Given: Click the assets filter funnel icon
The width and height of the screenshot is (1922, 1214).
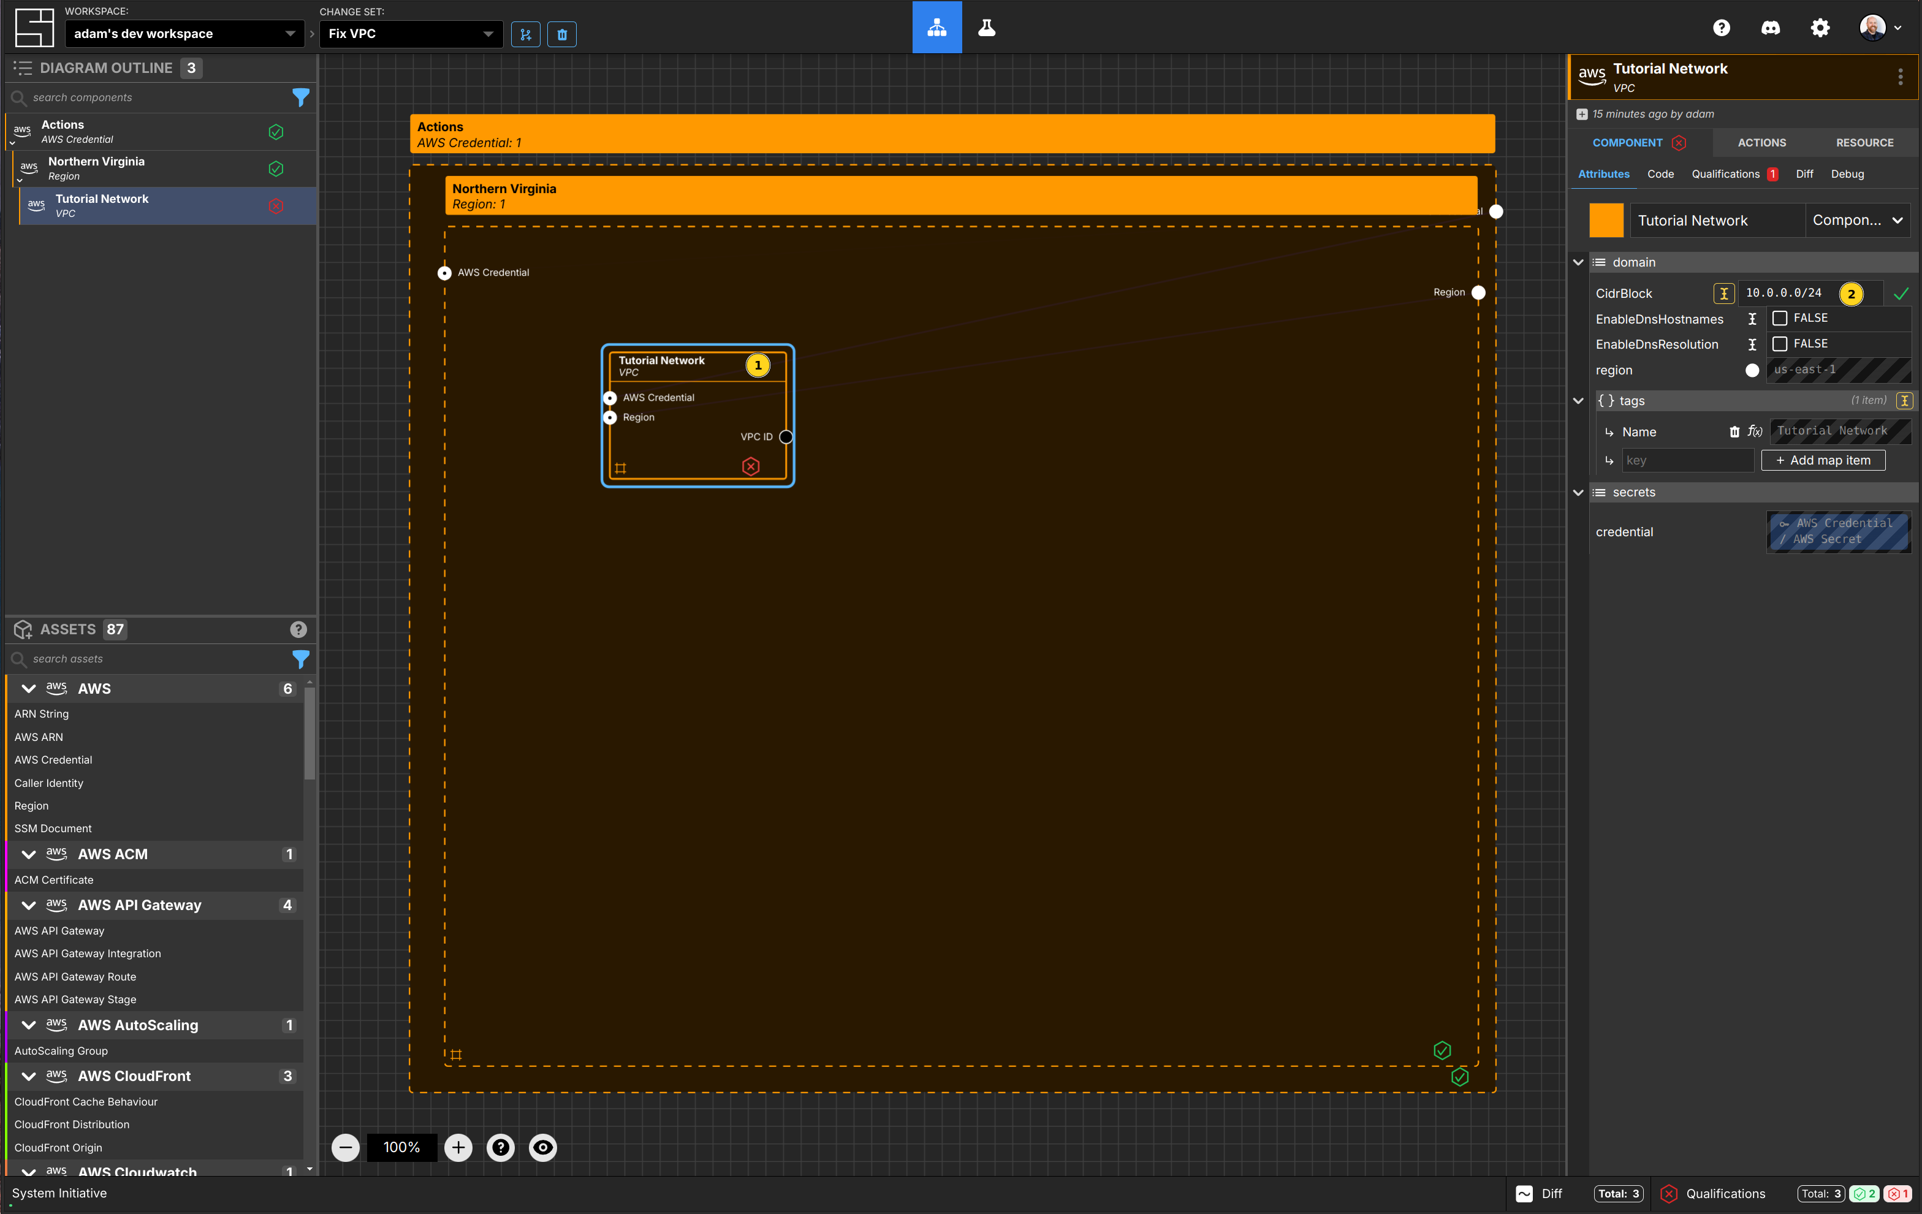Looking at the screenshot, I should tap(300, 659).
